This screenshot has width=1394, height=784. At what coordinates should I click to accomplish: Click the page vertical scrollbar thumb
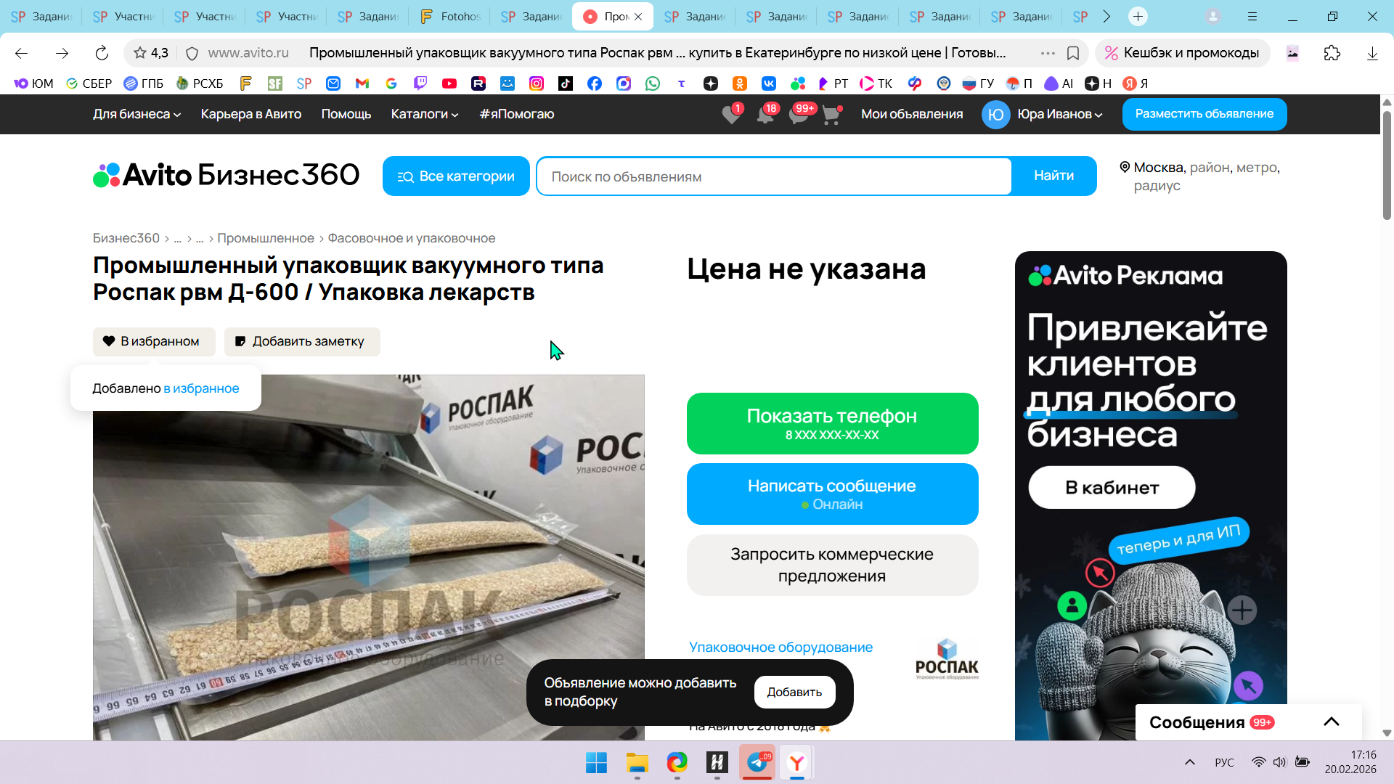[x=1387, y=167]
